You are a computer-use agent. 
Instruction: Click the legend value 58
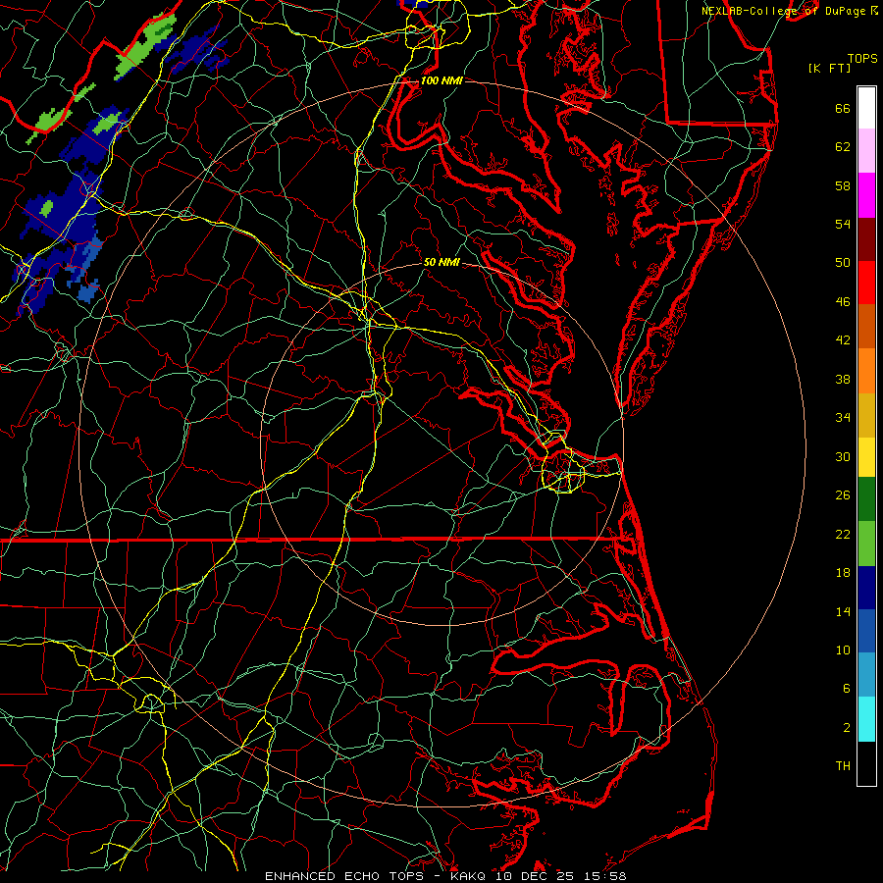pyautogui.click(x=843, y=185)
